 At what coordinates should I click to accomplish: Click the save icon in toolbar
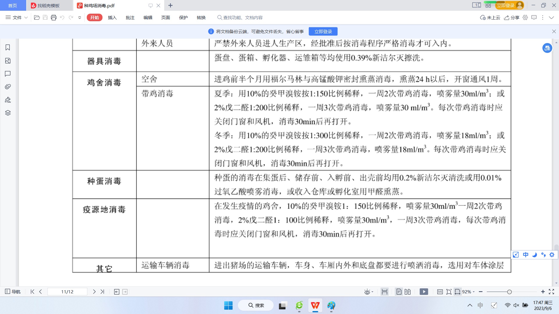pyautogui.click(x=45, y=17)
